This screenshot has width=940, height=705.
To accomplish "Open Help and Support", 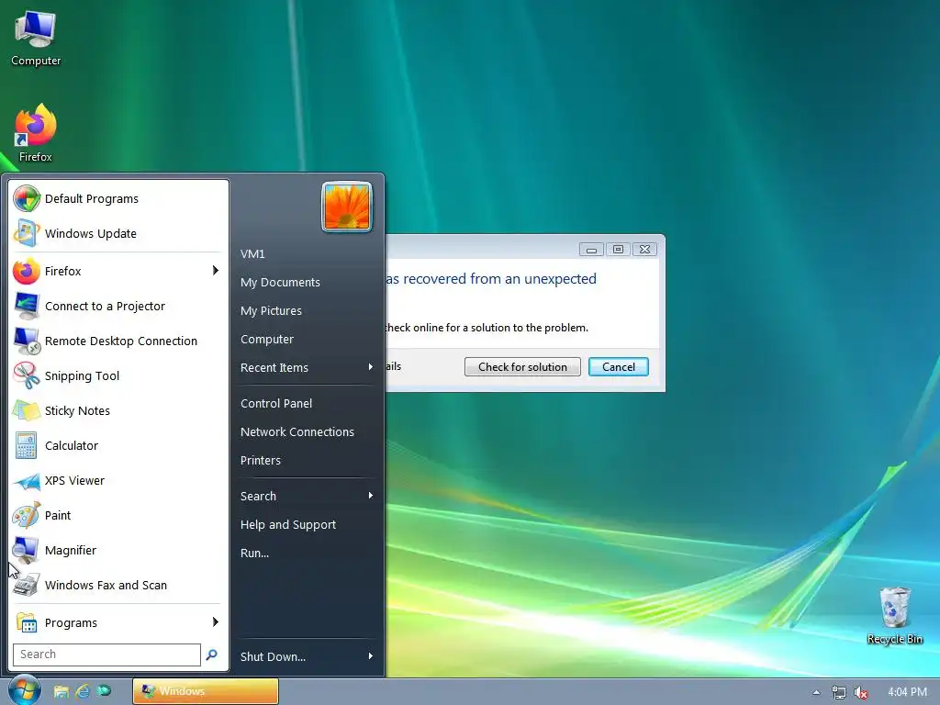I will click(x=287, y=524).
